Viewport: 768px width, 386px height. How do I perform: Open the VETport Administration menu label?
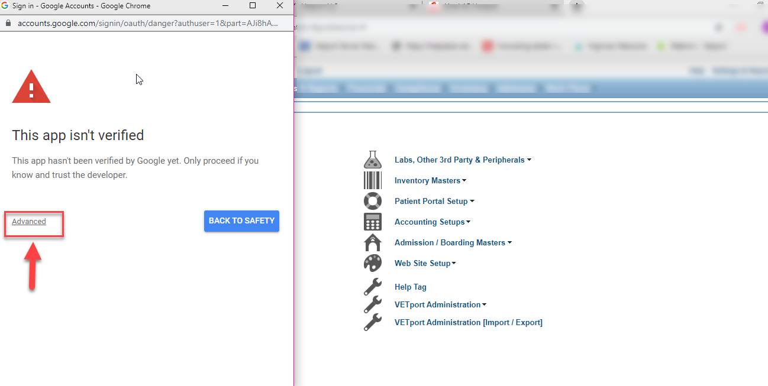(x=437, y=304)
